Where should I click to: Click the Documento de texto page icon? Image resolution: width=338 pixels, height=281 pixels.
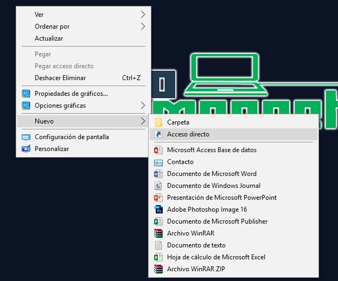point(158,245)
